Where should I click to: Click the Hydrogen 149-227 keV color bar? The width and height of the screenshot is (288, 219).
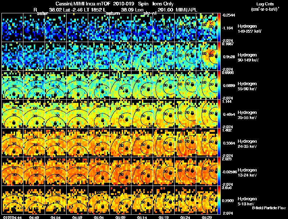click(x=219, y=28)
